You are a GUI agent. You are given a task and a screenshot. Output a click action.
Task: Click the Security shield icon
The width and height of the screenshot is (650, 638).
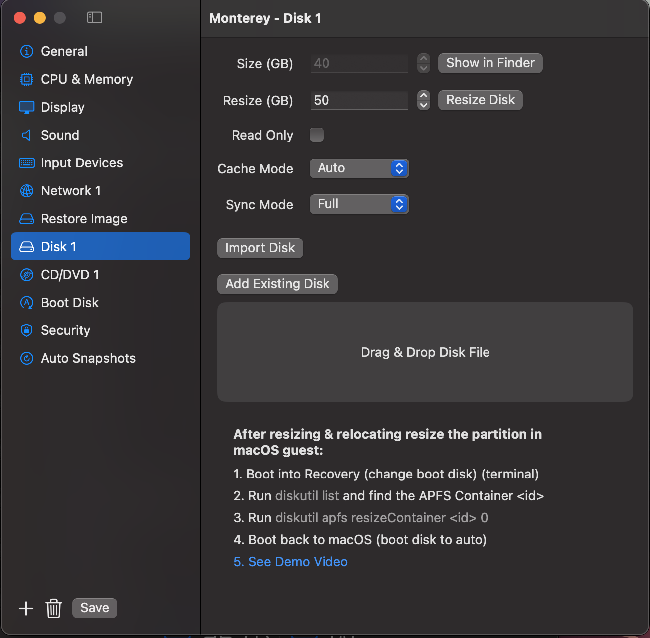coord(27,330)
